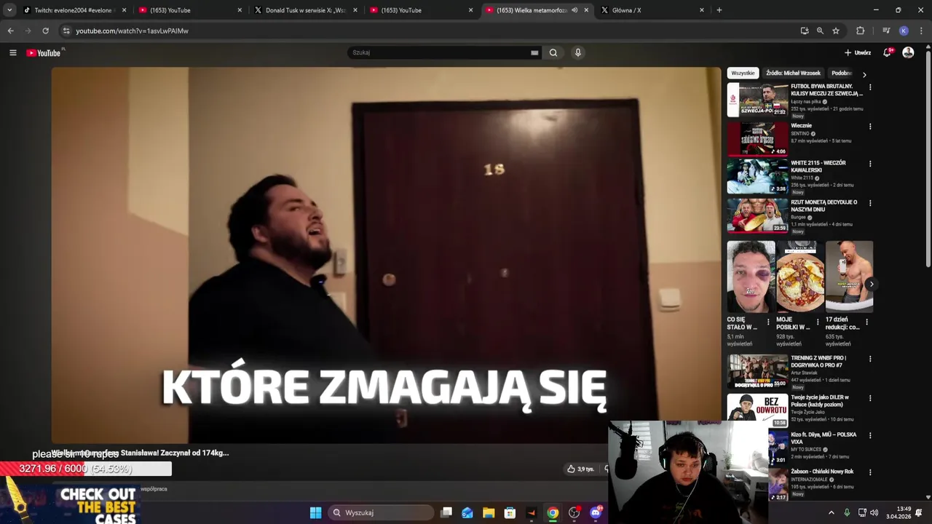Open the media control icon in Chrome toolbar

(886, 31)
